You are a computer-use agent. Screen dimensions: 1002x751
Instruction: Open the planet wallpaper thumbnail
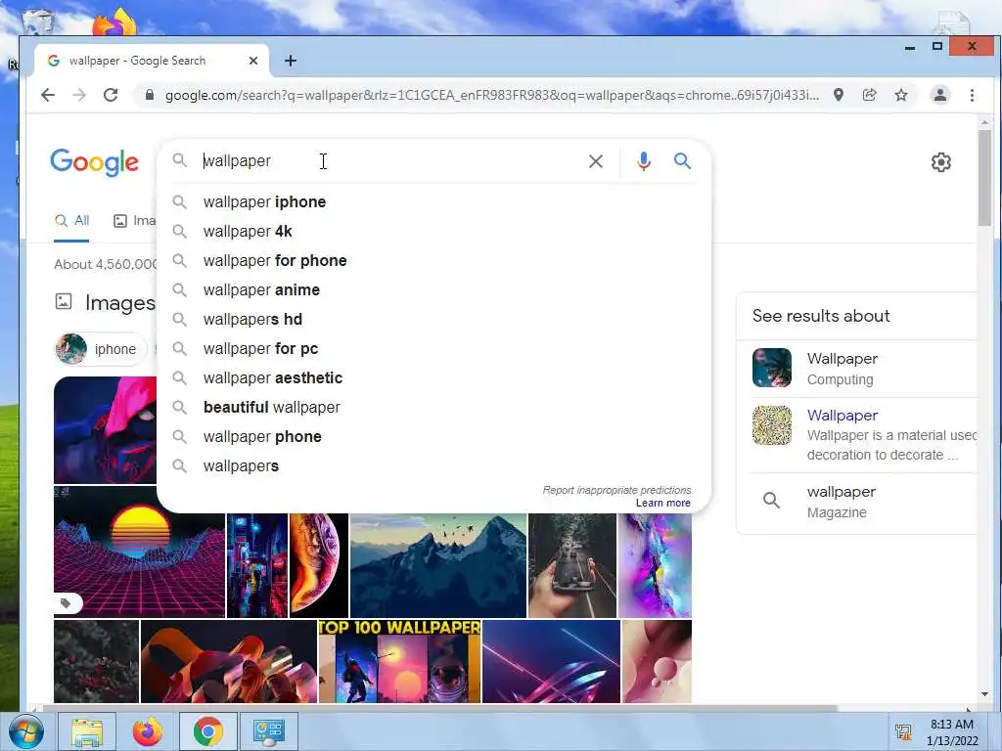[319, 566]
